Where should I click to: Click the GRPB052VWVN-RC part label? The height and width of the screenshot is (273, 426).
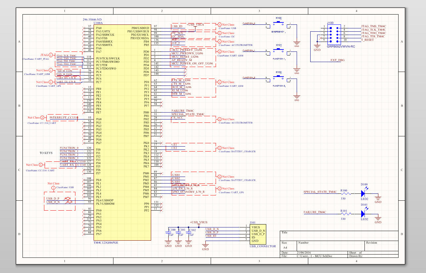click(341, 47)
